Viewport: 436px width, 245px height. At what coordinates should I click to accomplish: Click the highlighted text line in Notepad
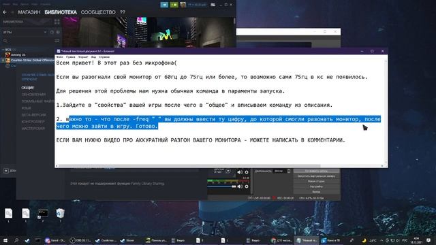[225, 119]
